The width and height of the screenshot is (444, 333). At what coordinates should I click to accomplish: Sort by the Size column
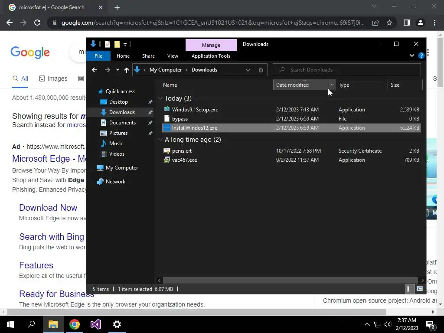coord(395,85)
